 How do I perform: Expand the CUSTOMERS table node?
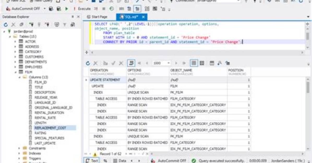click(x=15, y=57)
